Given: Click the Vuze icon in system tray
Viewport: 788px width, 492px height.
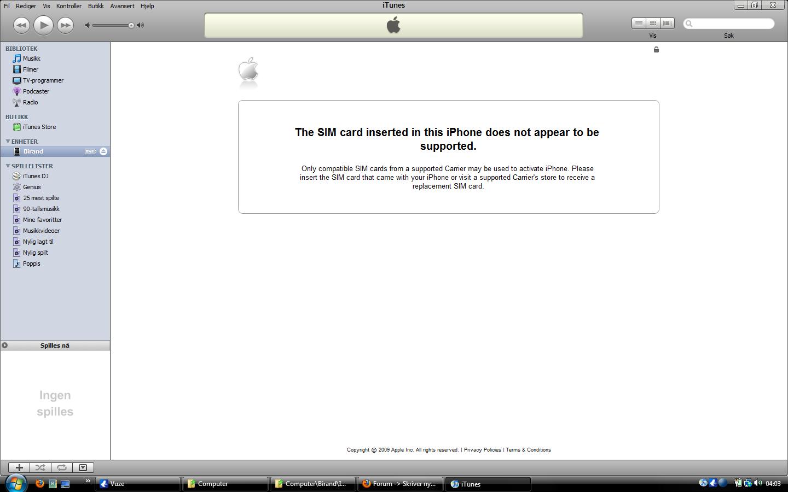Looking at the screenshot, I should [x=713, y=483].
